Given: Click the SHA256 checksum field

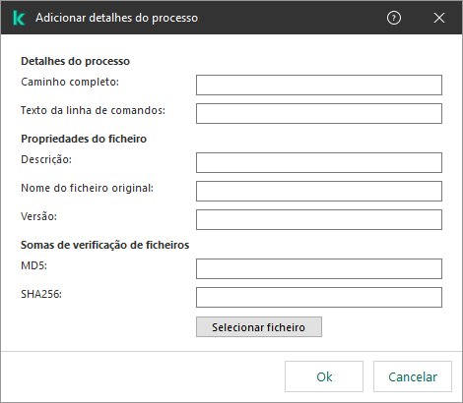Looking at the screenshot, I should [319, 298].
